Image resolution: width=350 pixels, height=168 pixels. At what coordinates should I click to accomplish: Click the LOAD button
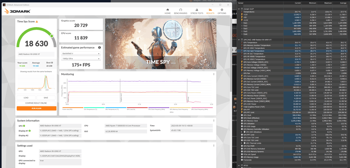pyautogui.click(x=26, y=98)
